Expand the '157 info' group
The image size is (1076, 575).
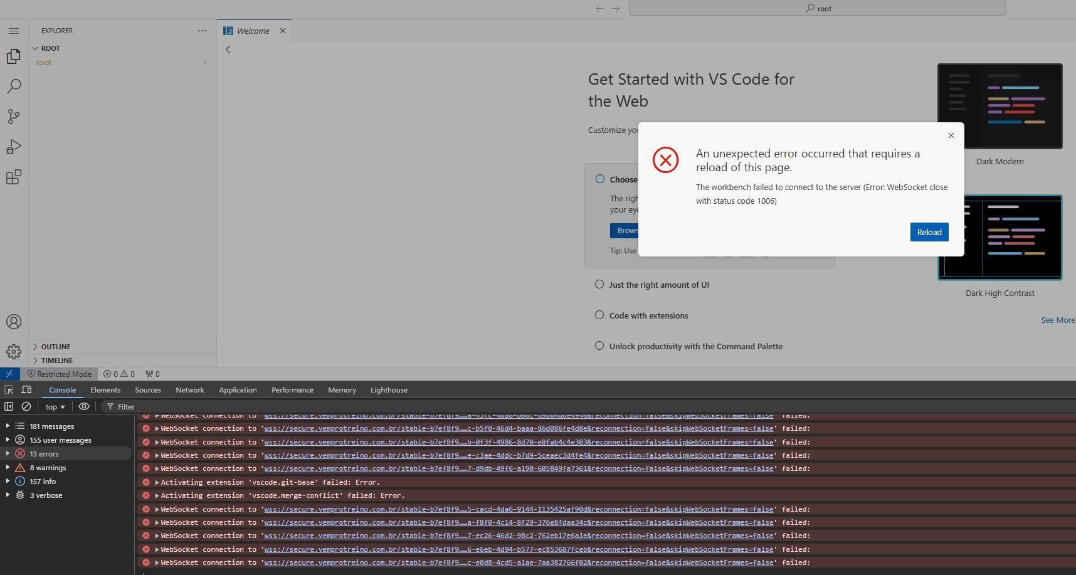[x=8, y=482]
